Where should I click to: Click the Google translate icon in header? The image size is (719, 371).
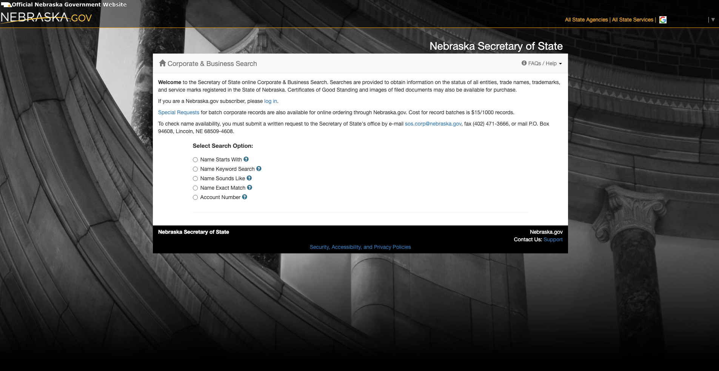point(663,20)
